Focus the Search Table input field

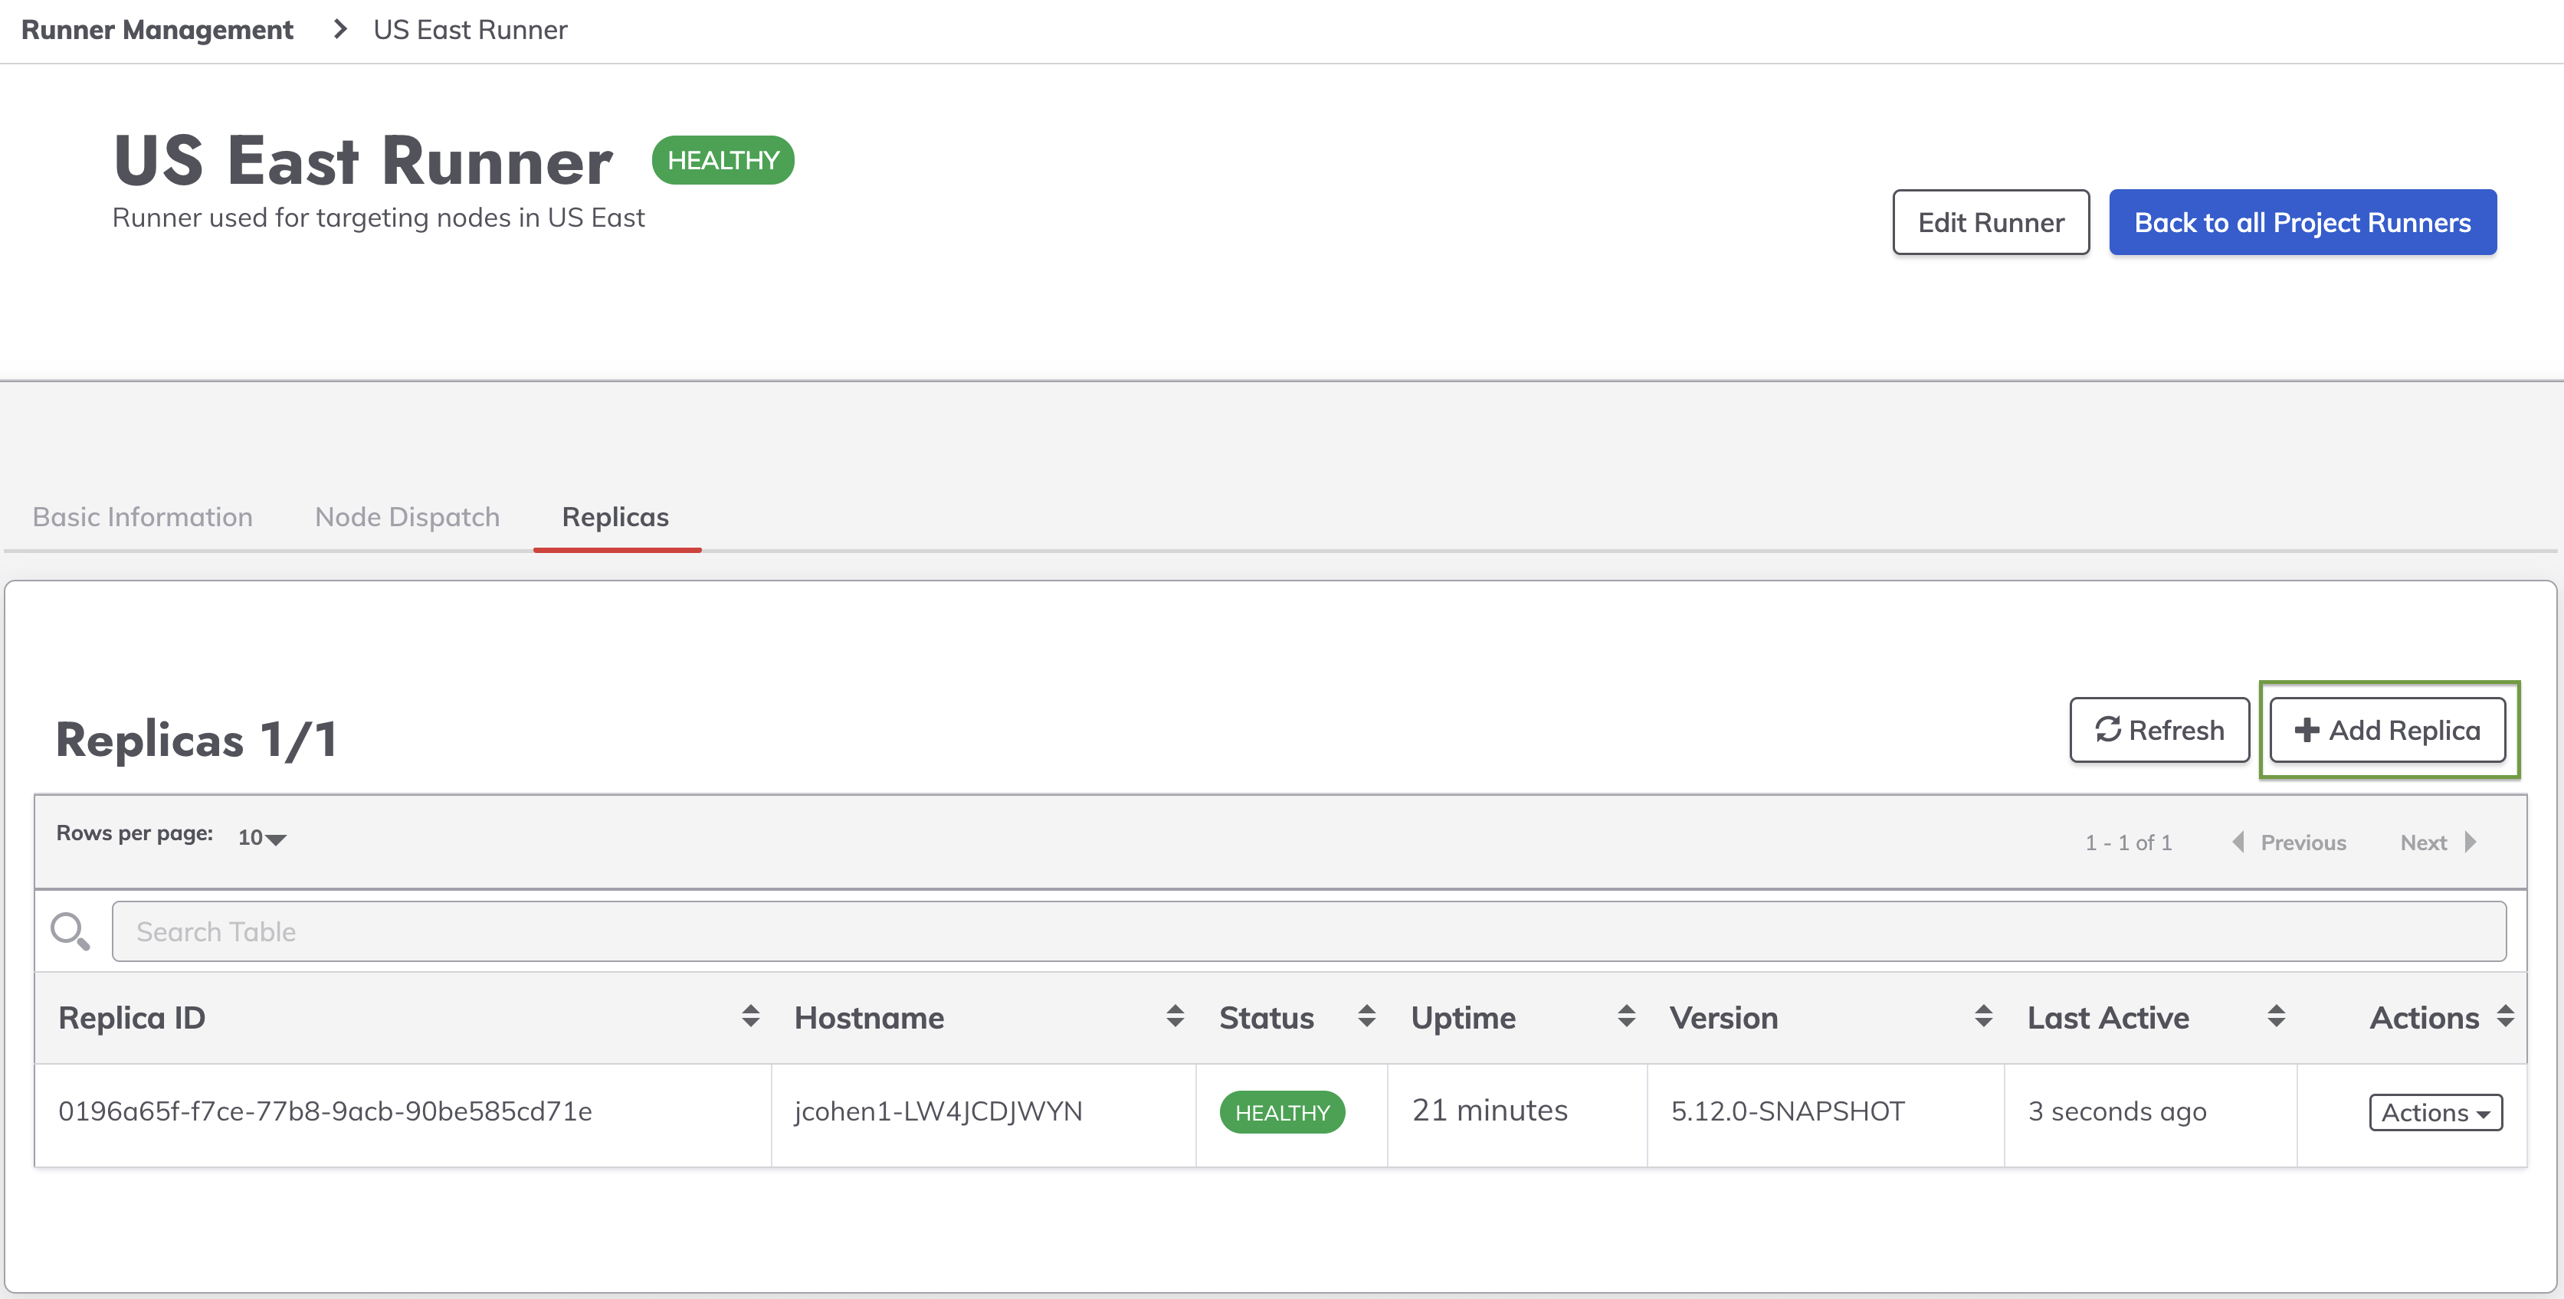point(1308,931)
